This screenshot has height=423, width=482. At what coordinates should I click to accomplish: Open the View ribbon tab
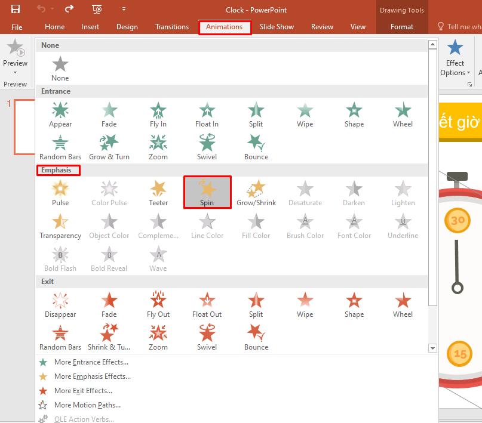[358, 27]
